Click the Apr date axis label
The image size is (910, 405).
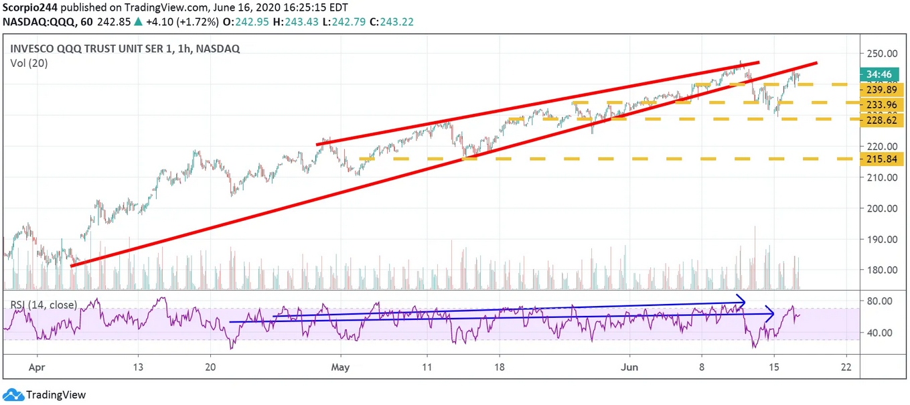(x=37, y=368)
